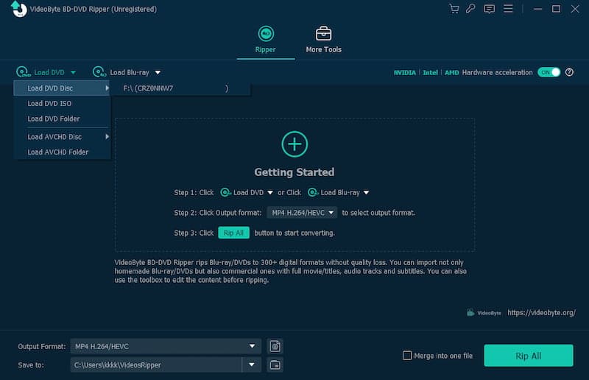The width and height of the screenshot is (589, 380).
Task: Open the videobyte.org website link
Action: coord(541,312)
